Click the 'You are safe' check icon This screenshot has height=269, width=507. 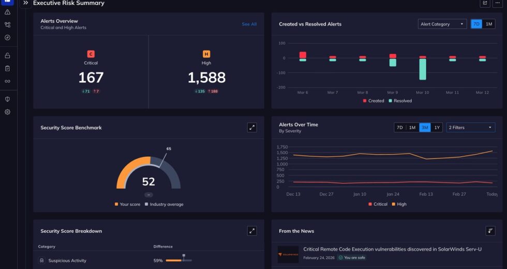340,258
